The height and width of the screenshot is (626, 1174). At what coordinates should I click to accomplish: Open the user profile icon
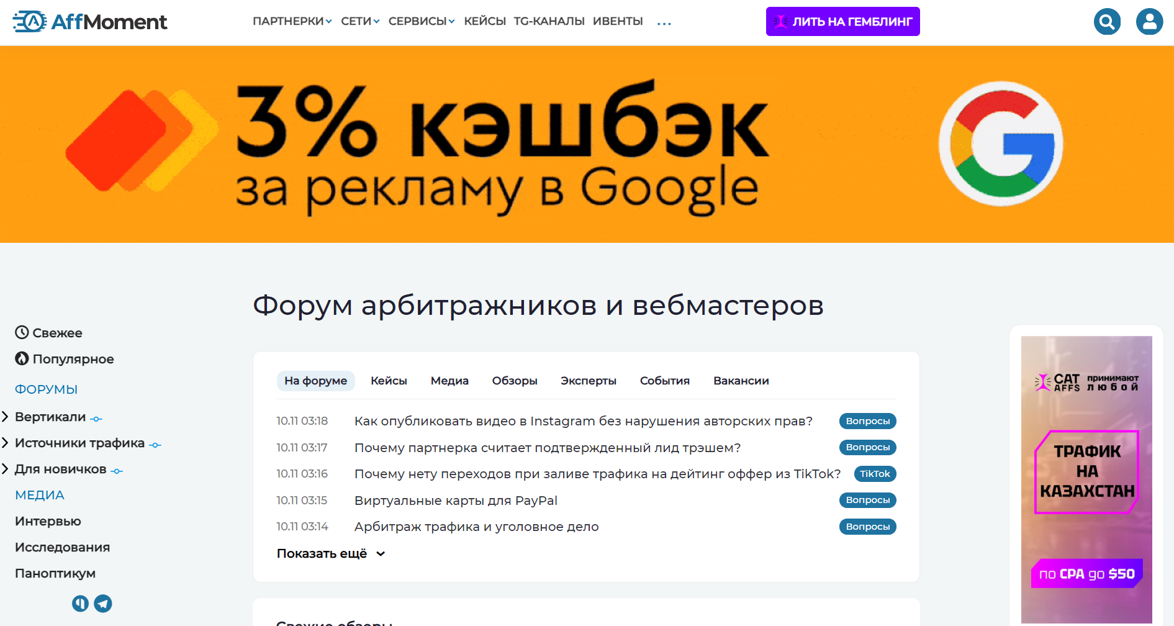tap(1149, 22)
